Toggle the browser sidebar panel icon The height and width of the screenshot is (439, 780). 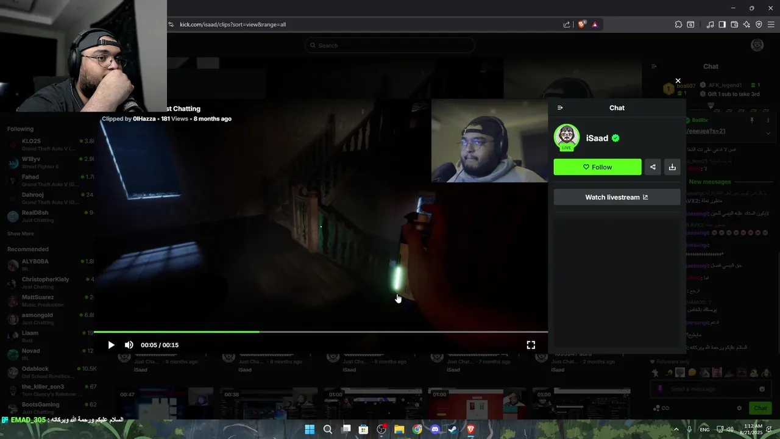pyautogui.click(x=722, y=24)
